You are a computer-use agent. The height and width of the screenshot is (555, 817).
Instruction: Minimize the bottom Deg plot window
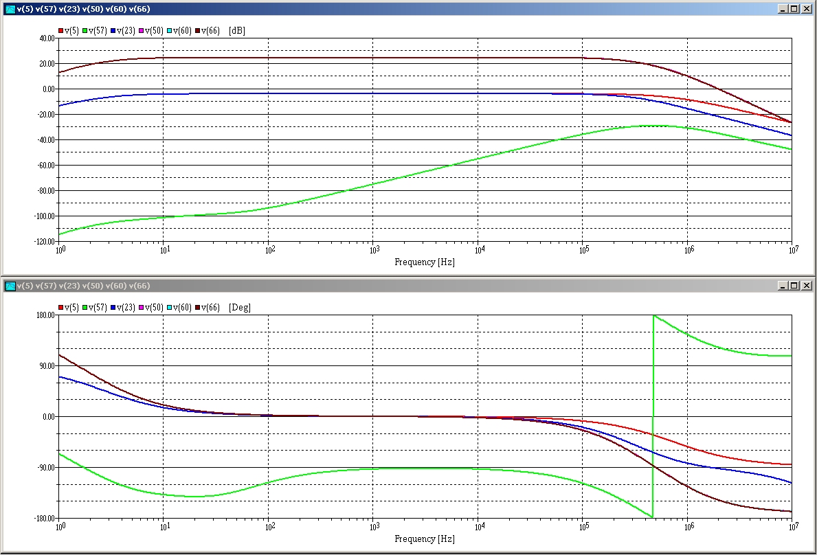point(783,285)
